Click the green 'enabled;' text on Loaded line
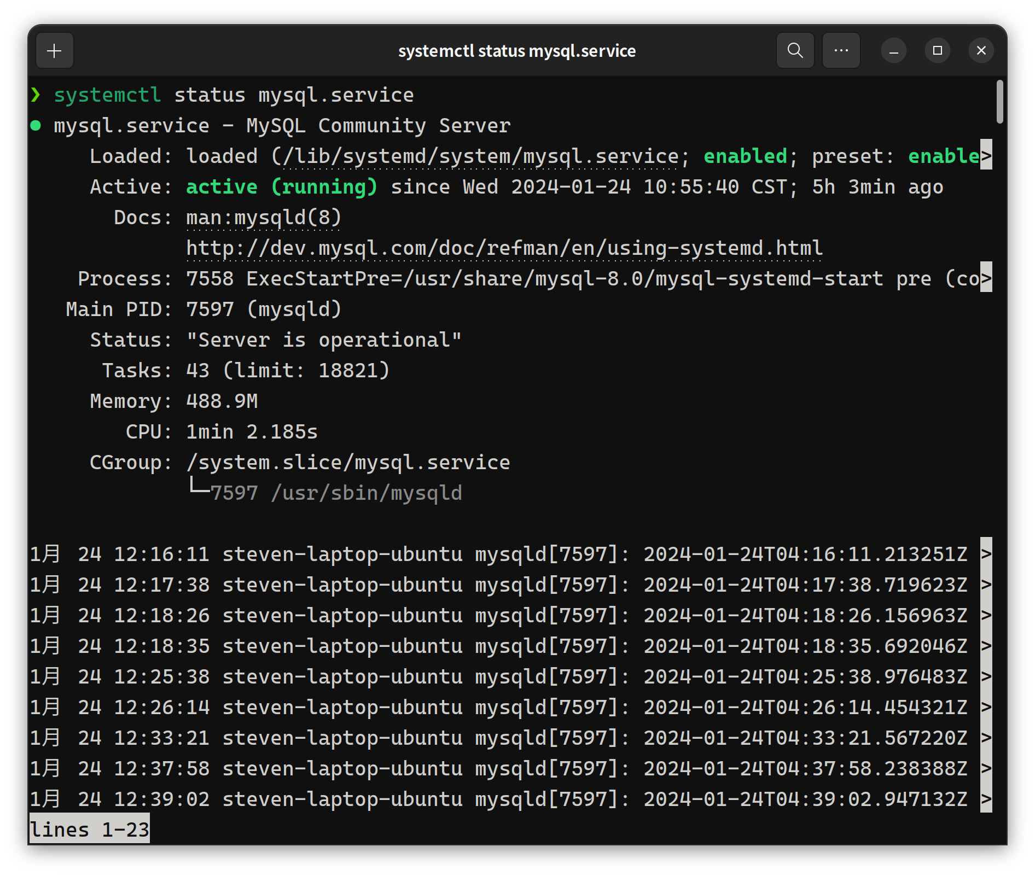The height and width of the screenshot is (876, 1035). coord(751,156)
